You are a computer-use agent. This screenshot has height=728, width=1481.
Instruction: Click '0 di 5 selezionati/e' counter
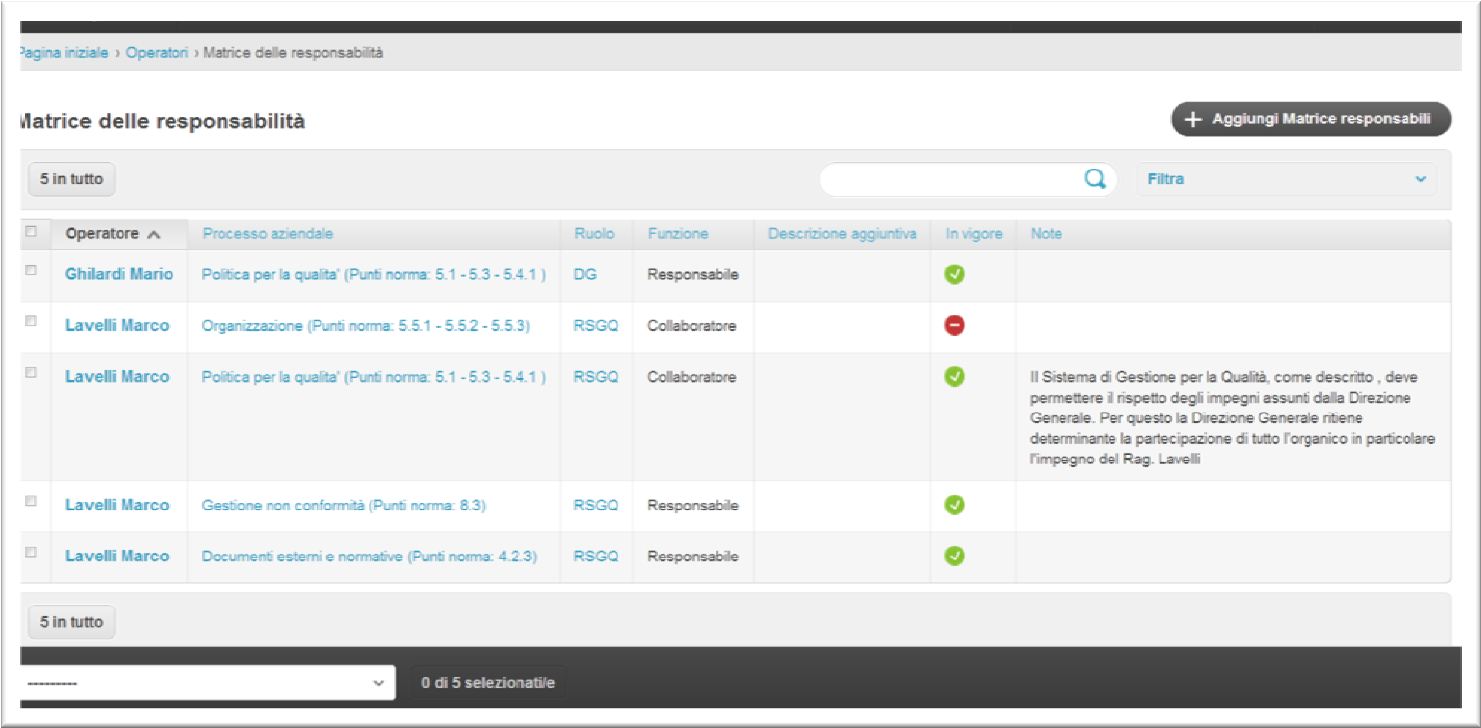[488, 683]
